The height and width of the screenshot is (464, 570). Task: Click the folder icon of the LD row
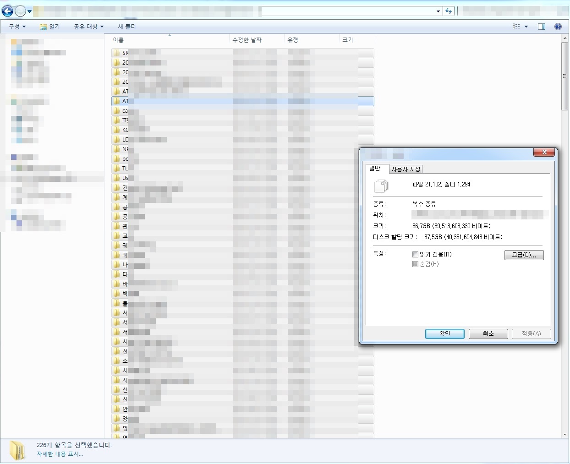click(116, 139)
